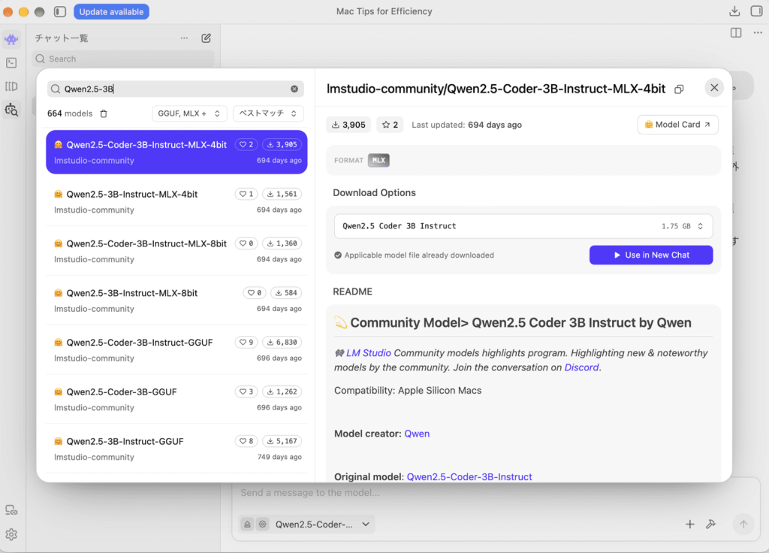This screenshot has height=553, width=769.
Task: Click the three-dots menu at top right
Action: [758, 33]
